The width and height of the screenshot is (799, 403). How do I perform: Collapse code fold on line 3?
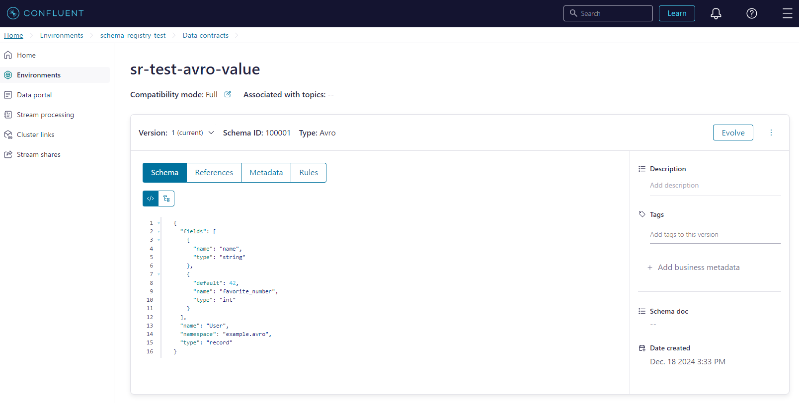159,240
